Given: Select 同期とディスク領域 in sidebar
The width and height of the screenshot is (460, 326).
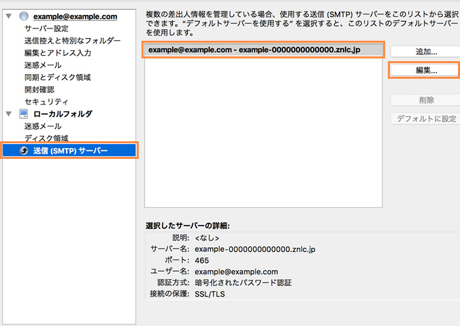Looking at the screenshot, I should point(57,77).
